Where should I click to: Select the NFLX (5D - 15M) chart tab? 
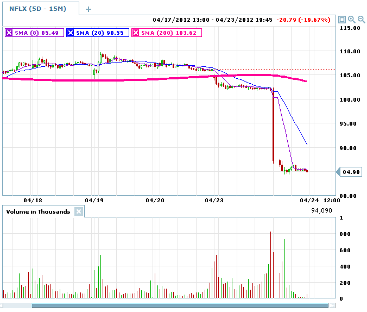(41, 9)
